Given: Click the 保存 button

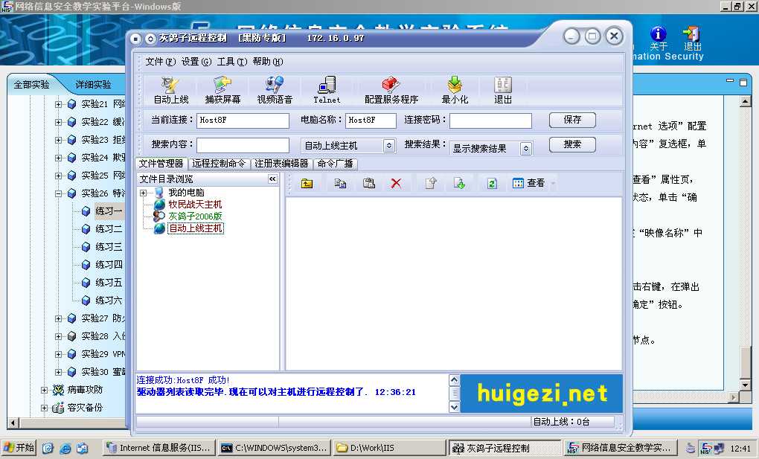Looking at the screenshot, I should [x=572, y=120].
